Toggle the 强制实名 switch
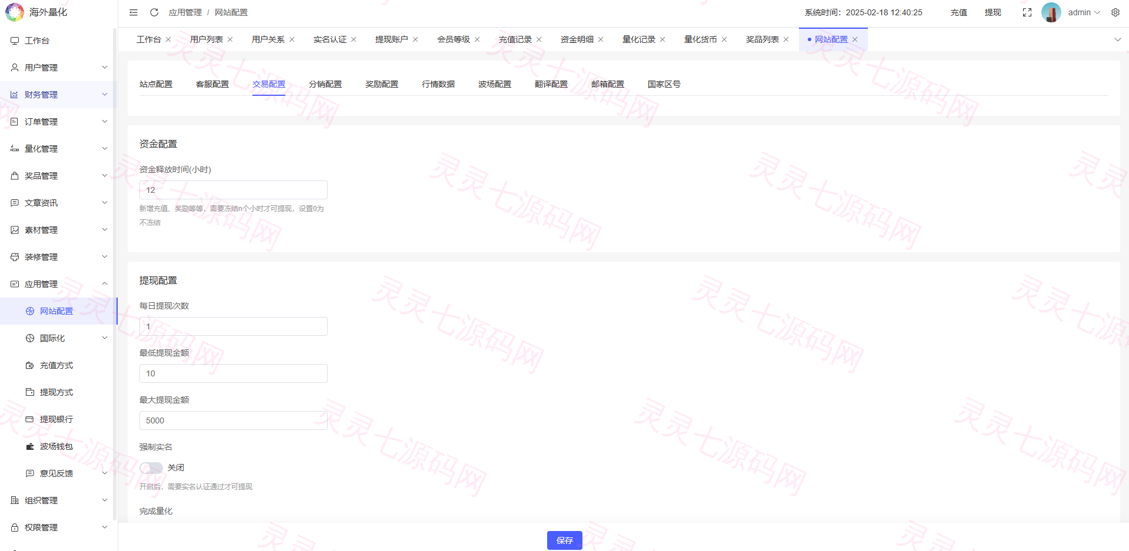 (151, 468)
